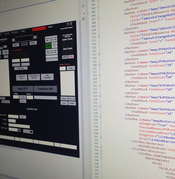This screenshot has height=179, width=175.
Task: Click the upper split view icon below swap arrows
Action: pos(84,13)
